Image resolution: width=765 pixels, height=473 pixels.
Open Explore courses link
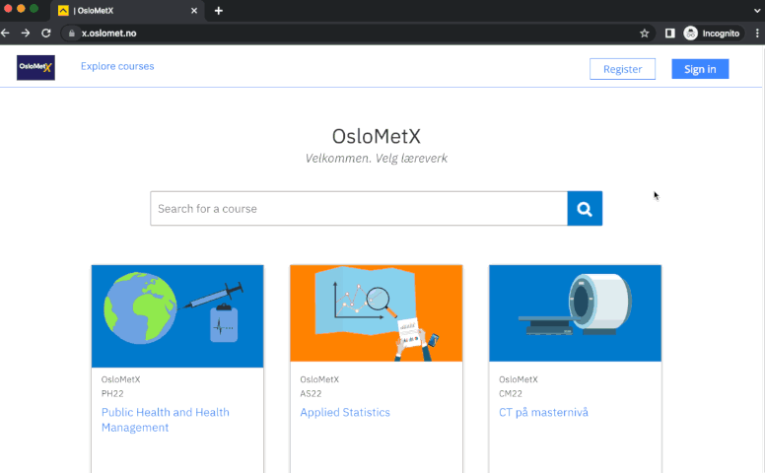tap(117, 66)
